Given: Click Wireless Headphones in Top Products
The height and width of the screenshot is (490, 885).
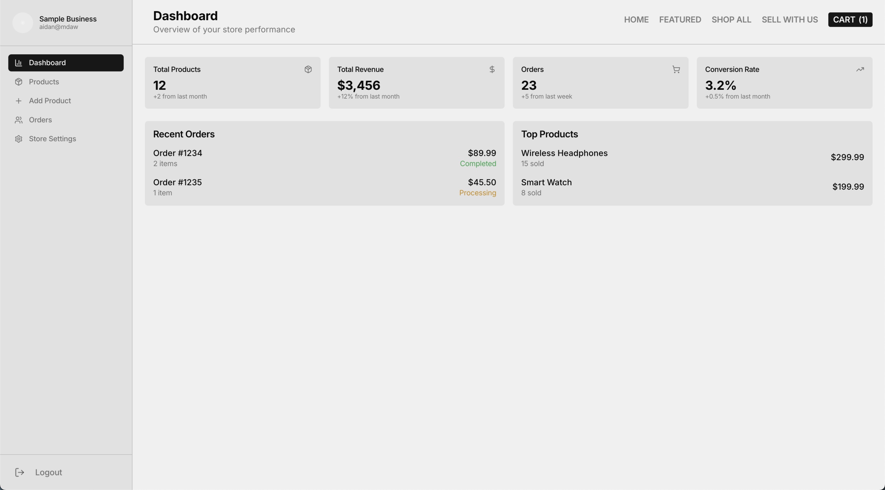Looking at the screenshot, I should [564, 153].
